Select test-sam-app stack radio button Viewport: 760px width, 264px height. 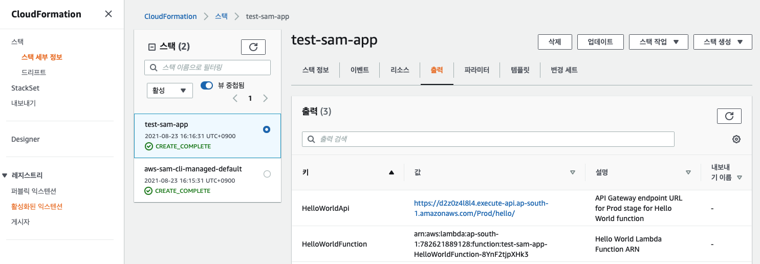(x=267, y=130)
